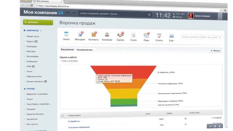Open В обработке stage link in table
The height and width of the screenshot is (131, 233).
click(74, 121)
